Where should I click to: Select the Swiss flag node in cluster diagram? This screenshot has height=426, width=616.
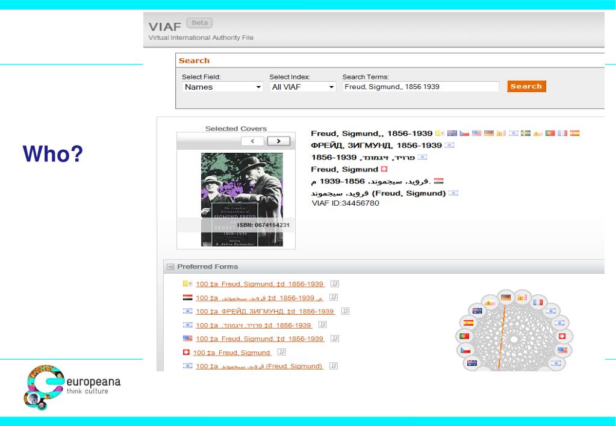(x=562, y=336)
